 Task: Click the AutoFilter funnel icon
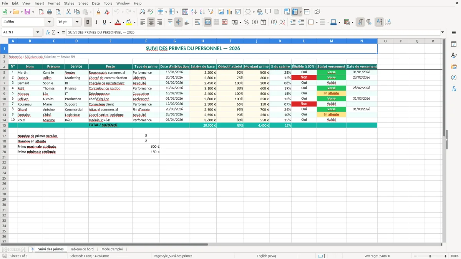(x=211, y=12)
